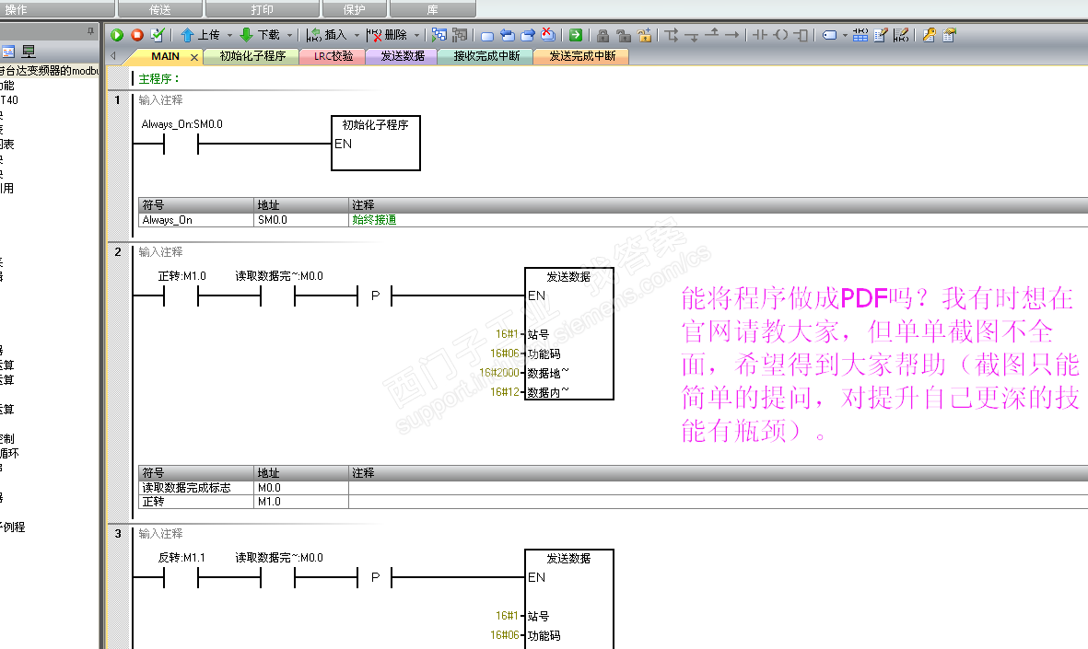Click network 1 comment field 输入注释
The height and width of the screenshot is (649, 1088).
pyautogui.click(x=161, y=99)
